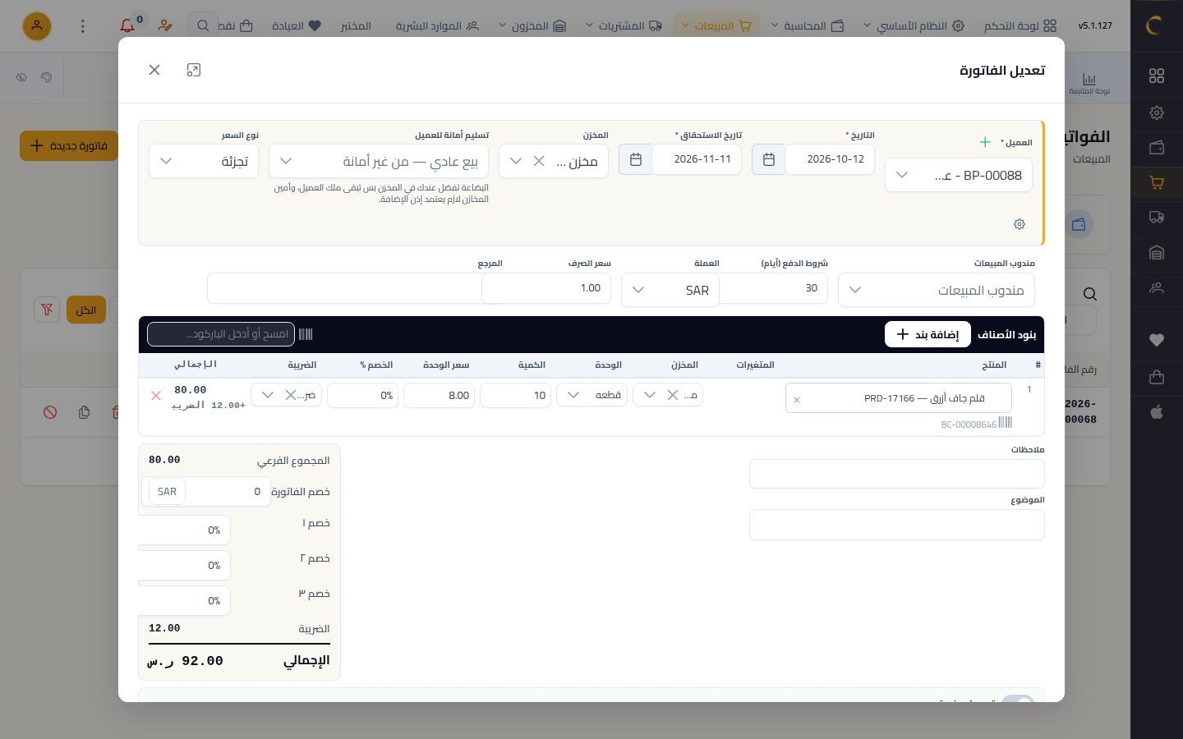Open the تسليم أمانة للعميل dropdown
Viewport: 1183px width, 739px height.
(379, 161)
